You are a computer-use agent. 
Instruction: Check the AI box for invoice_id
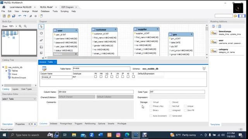128,77
